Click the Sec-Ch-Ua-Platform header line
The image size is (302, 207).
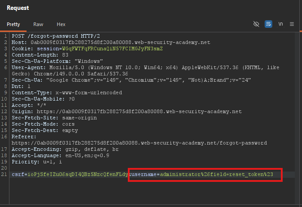(57, 62)
